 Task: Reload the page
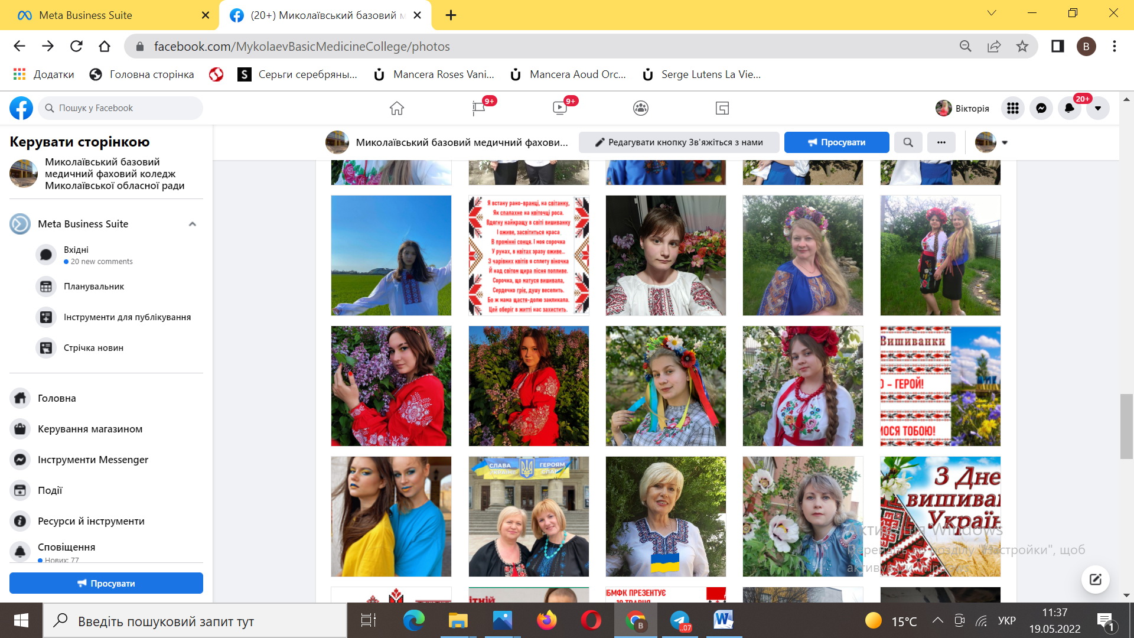click(x=76, y=46)
